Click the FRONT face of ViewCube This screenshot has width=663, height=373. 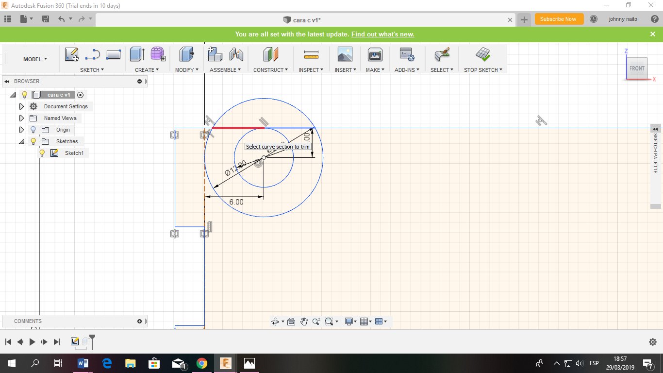coord(637,68)
